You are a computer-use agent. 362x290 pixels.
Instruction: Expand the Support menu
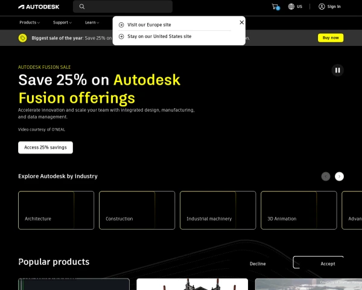coord(62,22)
